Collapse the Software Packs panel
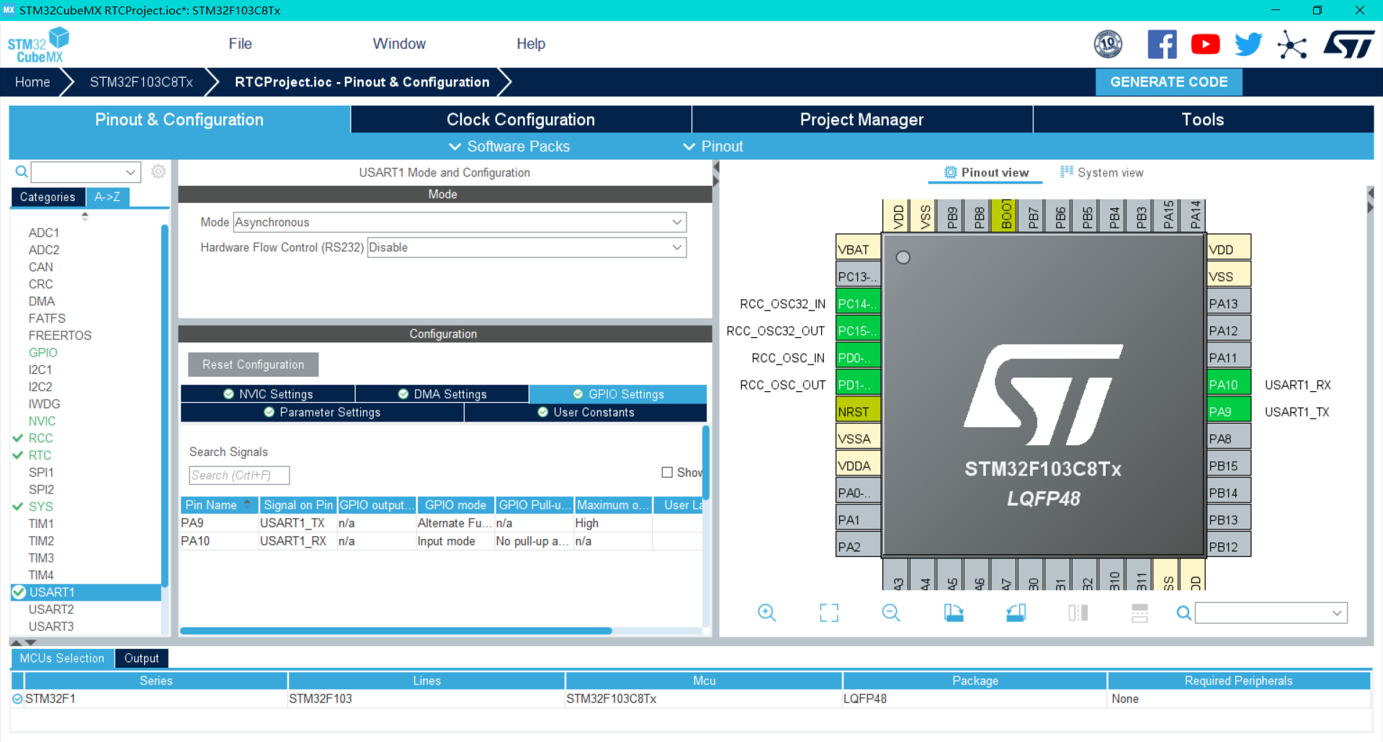 (509, 146)
